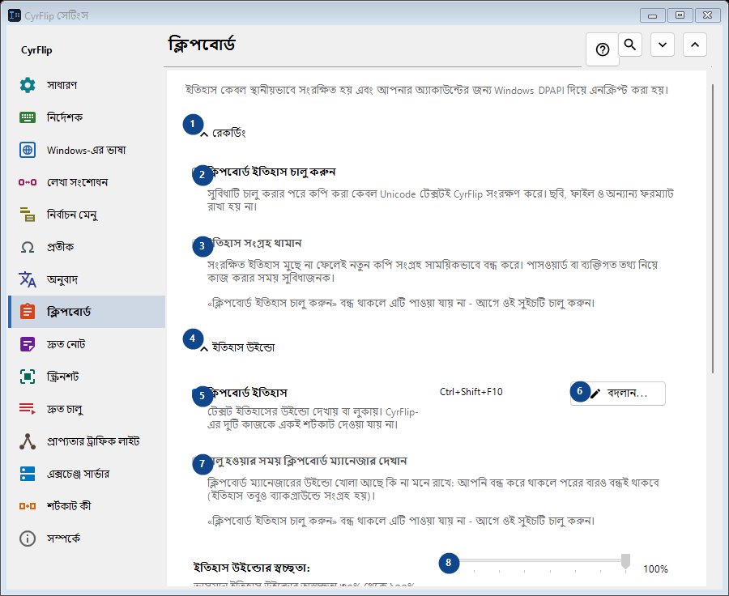Select দ্রুত চালু in sidebar

(87, 409)
